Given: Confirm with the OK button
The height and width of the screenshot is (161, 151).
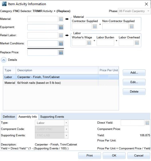Looking at the screenshot, I should tap(114, 156).
